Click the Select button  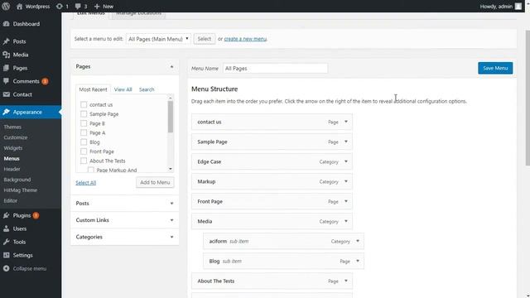[205, 39]
